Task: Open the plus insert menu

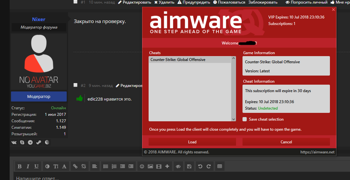Action: [167, 166]
